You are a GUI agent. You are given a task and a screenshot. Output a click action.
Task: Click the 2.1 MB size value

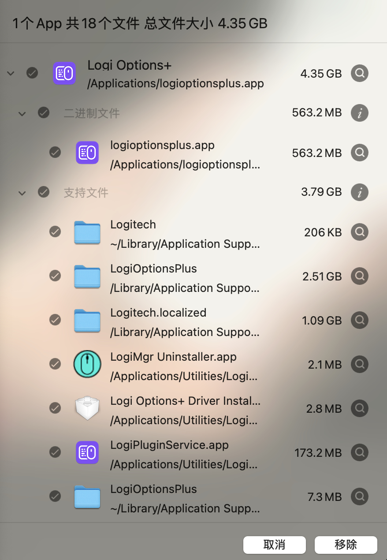(x=325, y=365)
